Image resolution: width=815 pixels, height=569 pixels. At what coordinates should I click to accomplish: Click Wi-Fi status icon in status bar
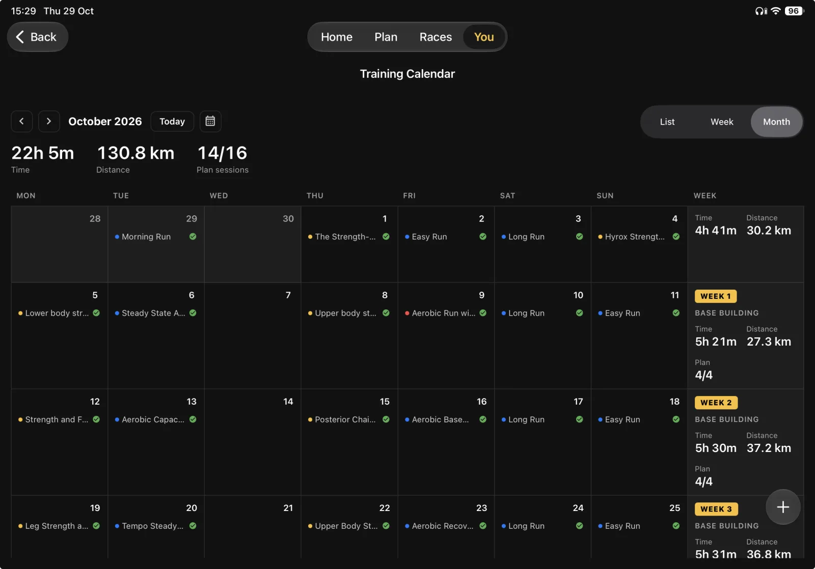[776, 11]
